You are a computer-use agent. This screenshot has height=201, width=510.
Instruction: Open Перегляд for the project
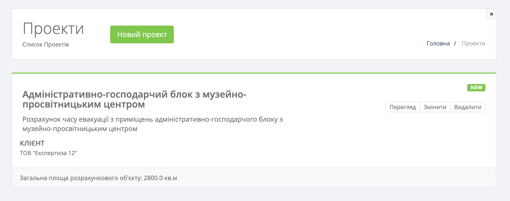(x=402, y=107)
